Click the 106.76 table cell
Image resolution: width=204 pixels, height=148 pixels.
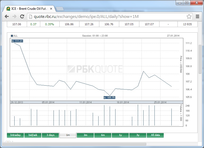(109, 24)
